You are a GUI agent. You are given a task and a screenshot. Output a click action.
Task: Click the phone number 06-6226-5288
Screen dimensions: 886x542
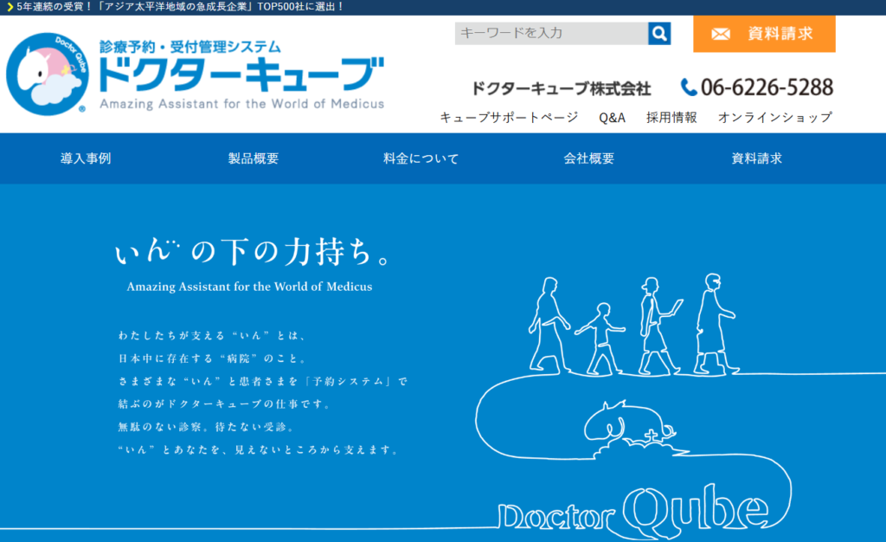pyautogui.click(x=767, y=87)
